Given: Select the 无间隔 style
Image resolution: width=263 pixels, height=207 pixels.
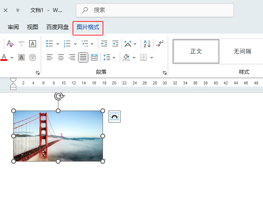Looking at the screenshot, I should pyautogui.click(x=242, y=51).
